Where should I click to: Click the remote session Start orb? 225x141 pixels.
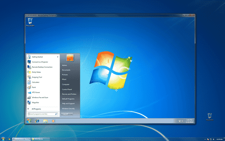29,121
